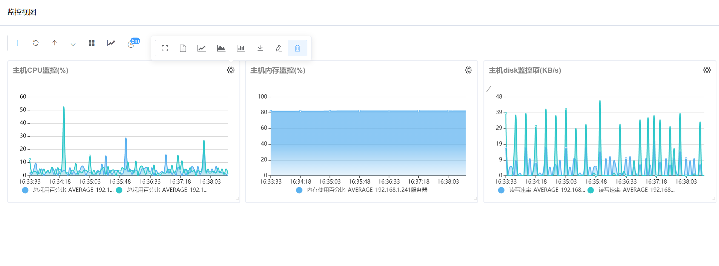Click the 监控视图 page title

click(22, 12)
